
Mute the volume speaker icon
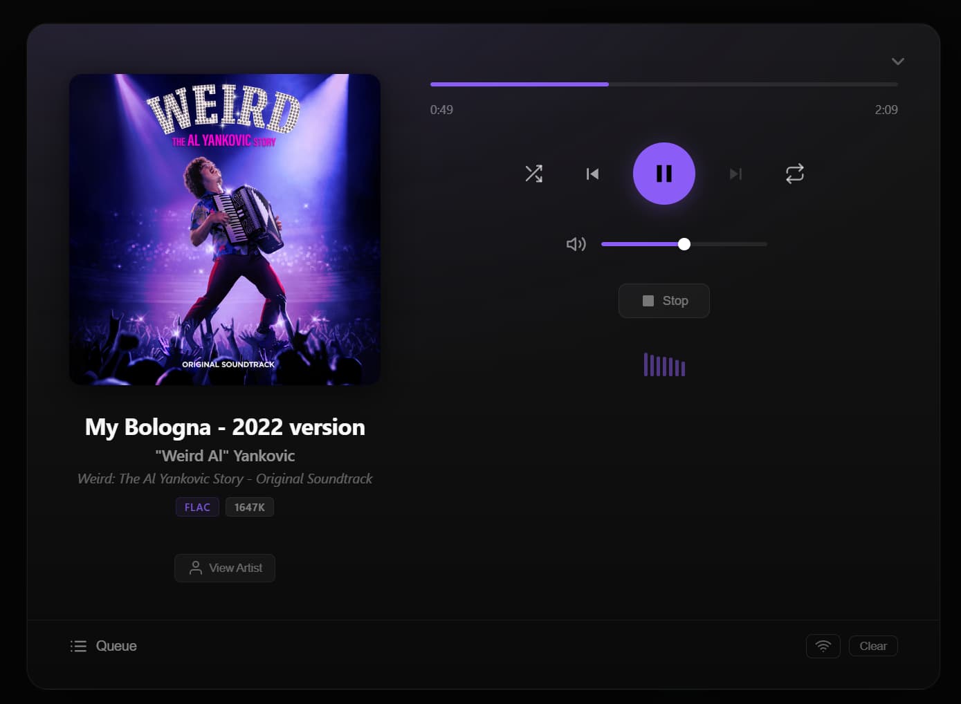click(x=576, y=244)
